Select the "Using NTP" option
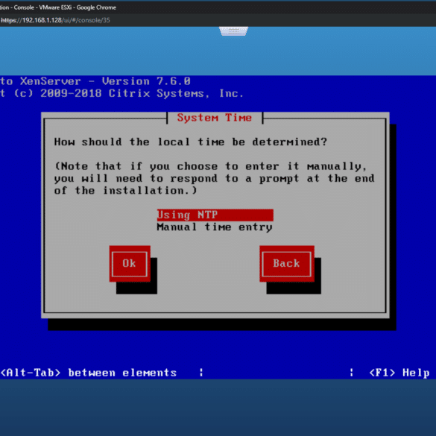This screenshot has width=436, height=436. pyautogui.click(x=215, y=215)
